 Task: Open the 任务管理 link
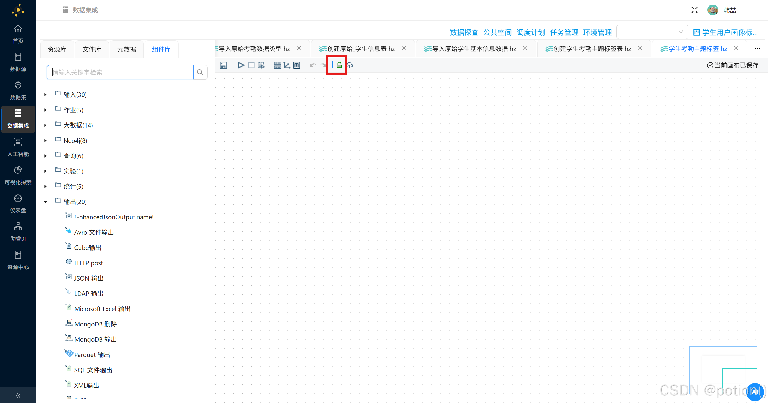564,32
